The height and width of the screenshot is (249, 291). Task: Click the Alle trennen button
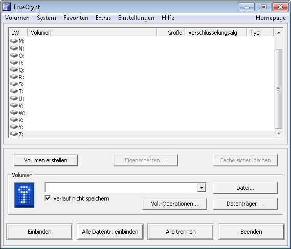click(181, 232)
